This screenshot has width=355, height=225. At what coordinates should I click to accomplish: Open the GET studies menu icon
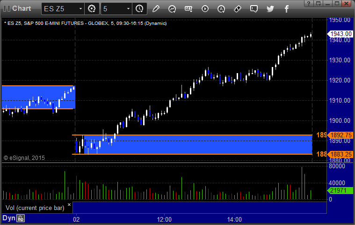click(188, 9)
